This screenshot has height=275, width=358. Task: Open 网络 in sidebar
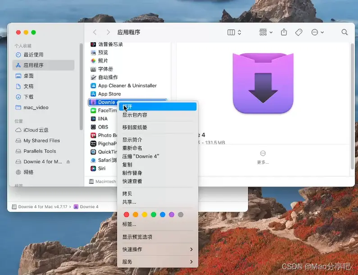[x=43, y=172]
